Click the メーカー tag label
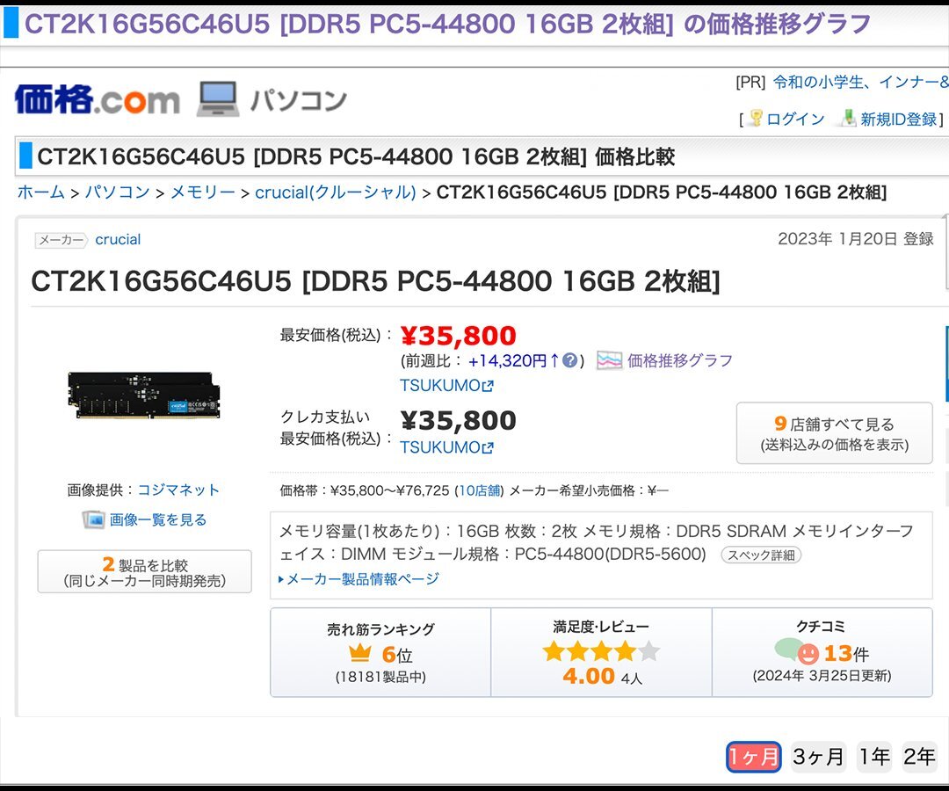Screen dimensions: 949x791 point(61,240)
